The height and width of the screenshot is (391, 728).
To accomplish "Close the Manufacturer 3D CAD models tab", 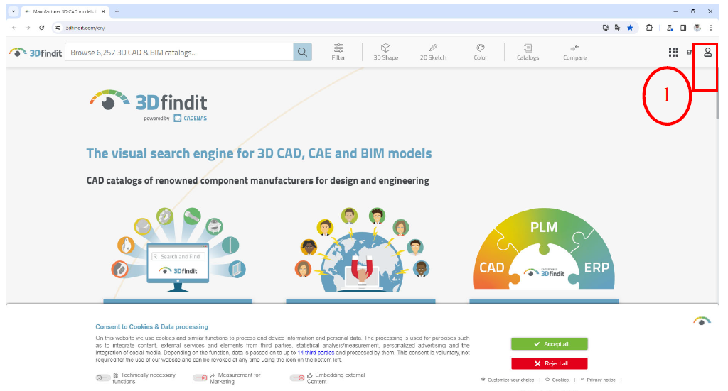I will [103, 11].
